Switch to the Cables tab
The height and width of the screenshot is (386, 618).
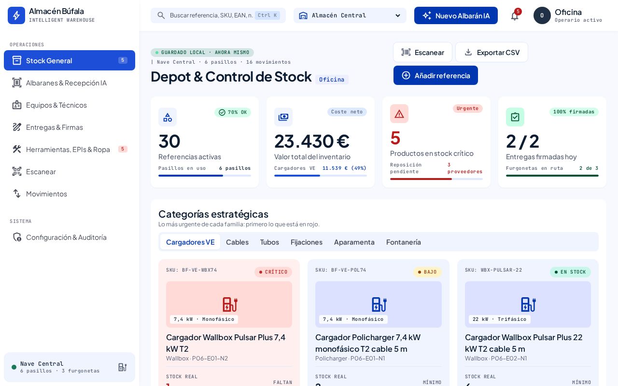(237, 242)
